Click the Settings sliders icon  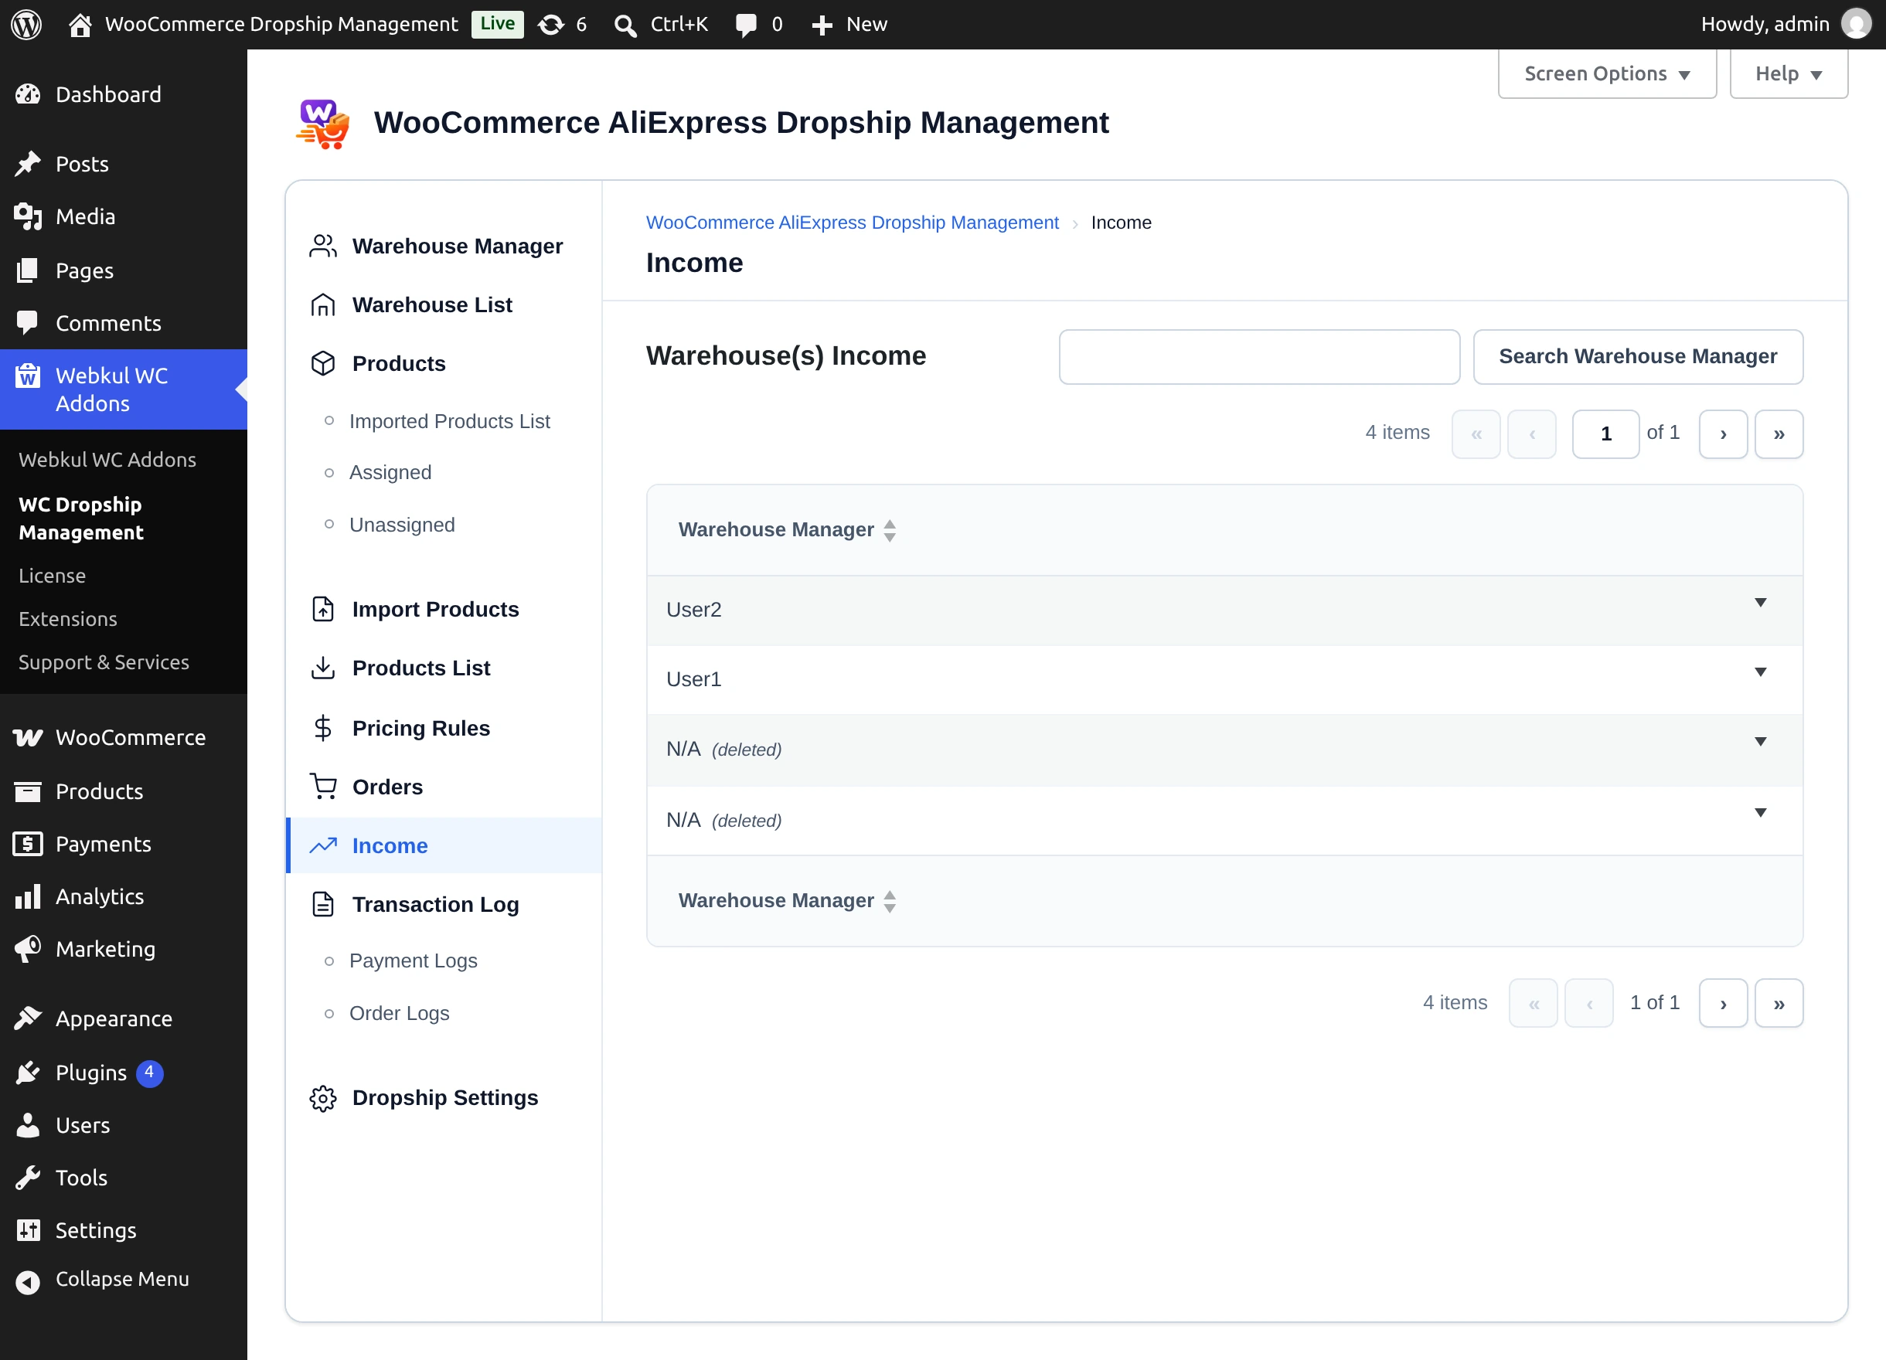[28, 1229]
